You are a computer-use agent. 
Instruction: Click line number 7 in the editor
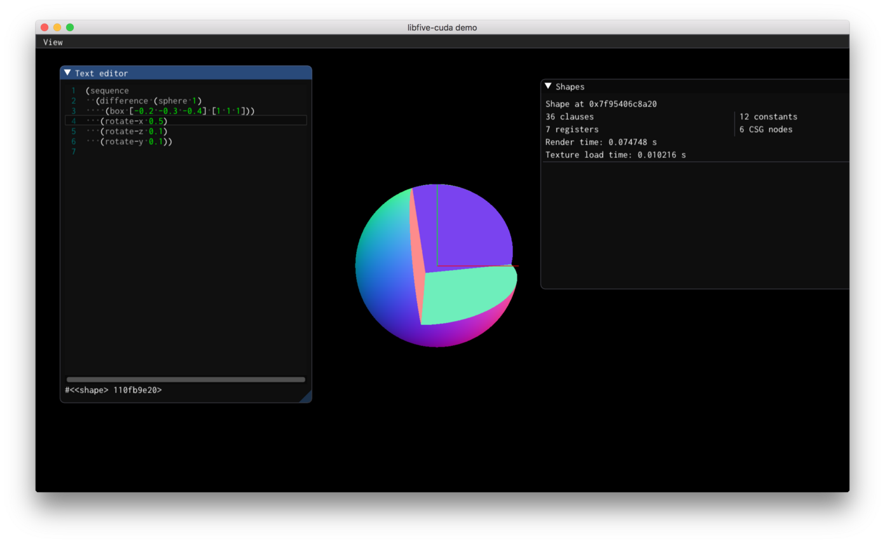pyautogui.click(x=74, y=151)
